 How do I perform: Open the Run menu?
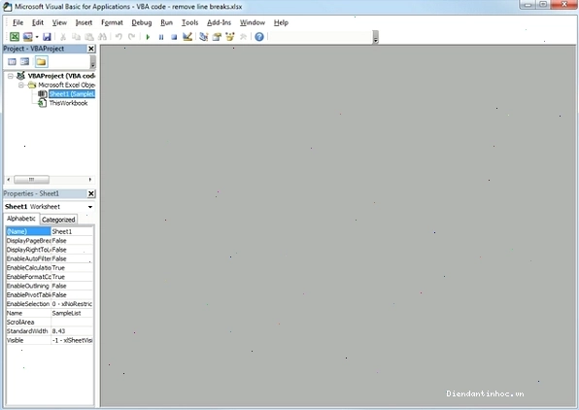pos(166,22)
